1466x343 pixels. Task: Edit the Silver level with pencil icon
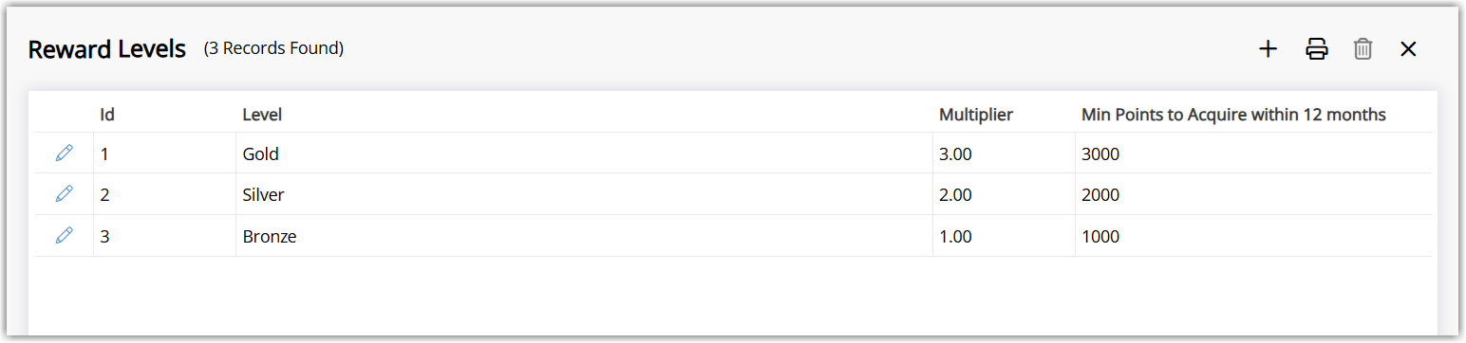[64, 194]
